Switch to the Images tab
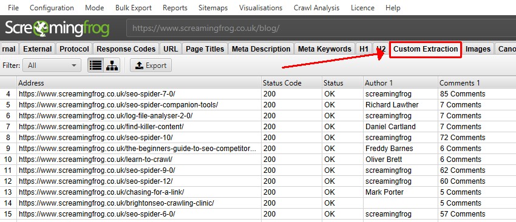The height and width of the screenshot is (222, 516). (x=478, y=49)
